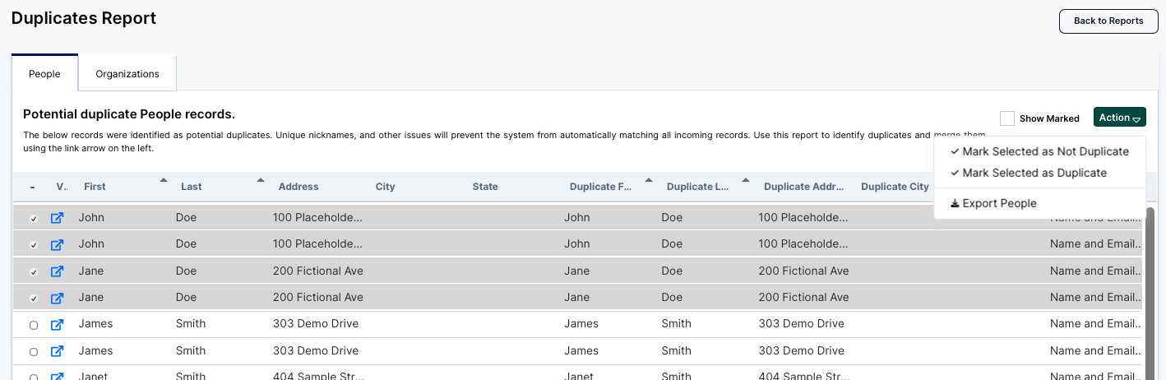Sort by the Last column arrow
The height and width of the screenshot is (380, 1166).
pos(261,179)
